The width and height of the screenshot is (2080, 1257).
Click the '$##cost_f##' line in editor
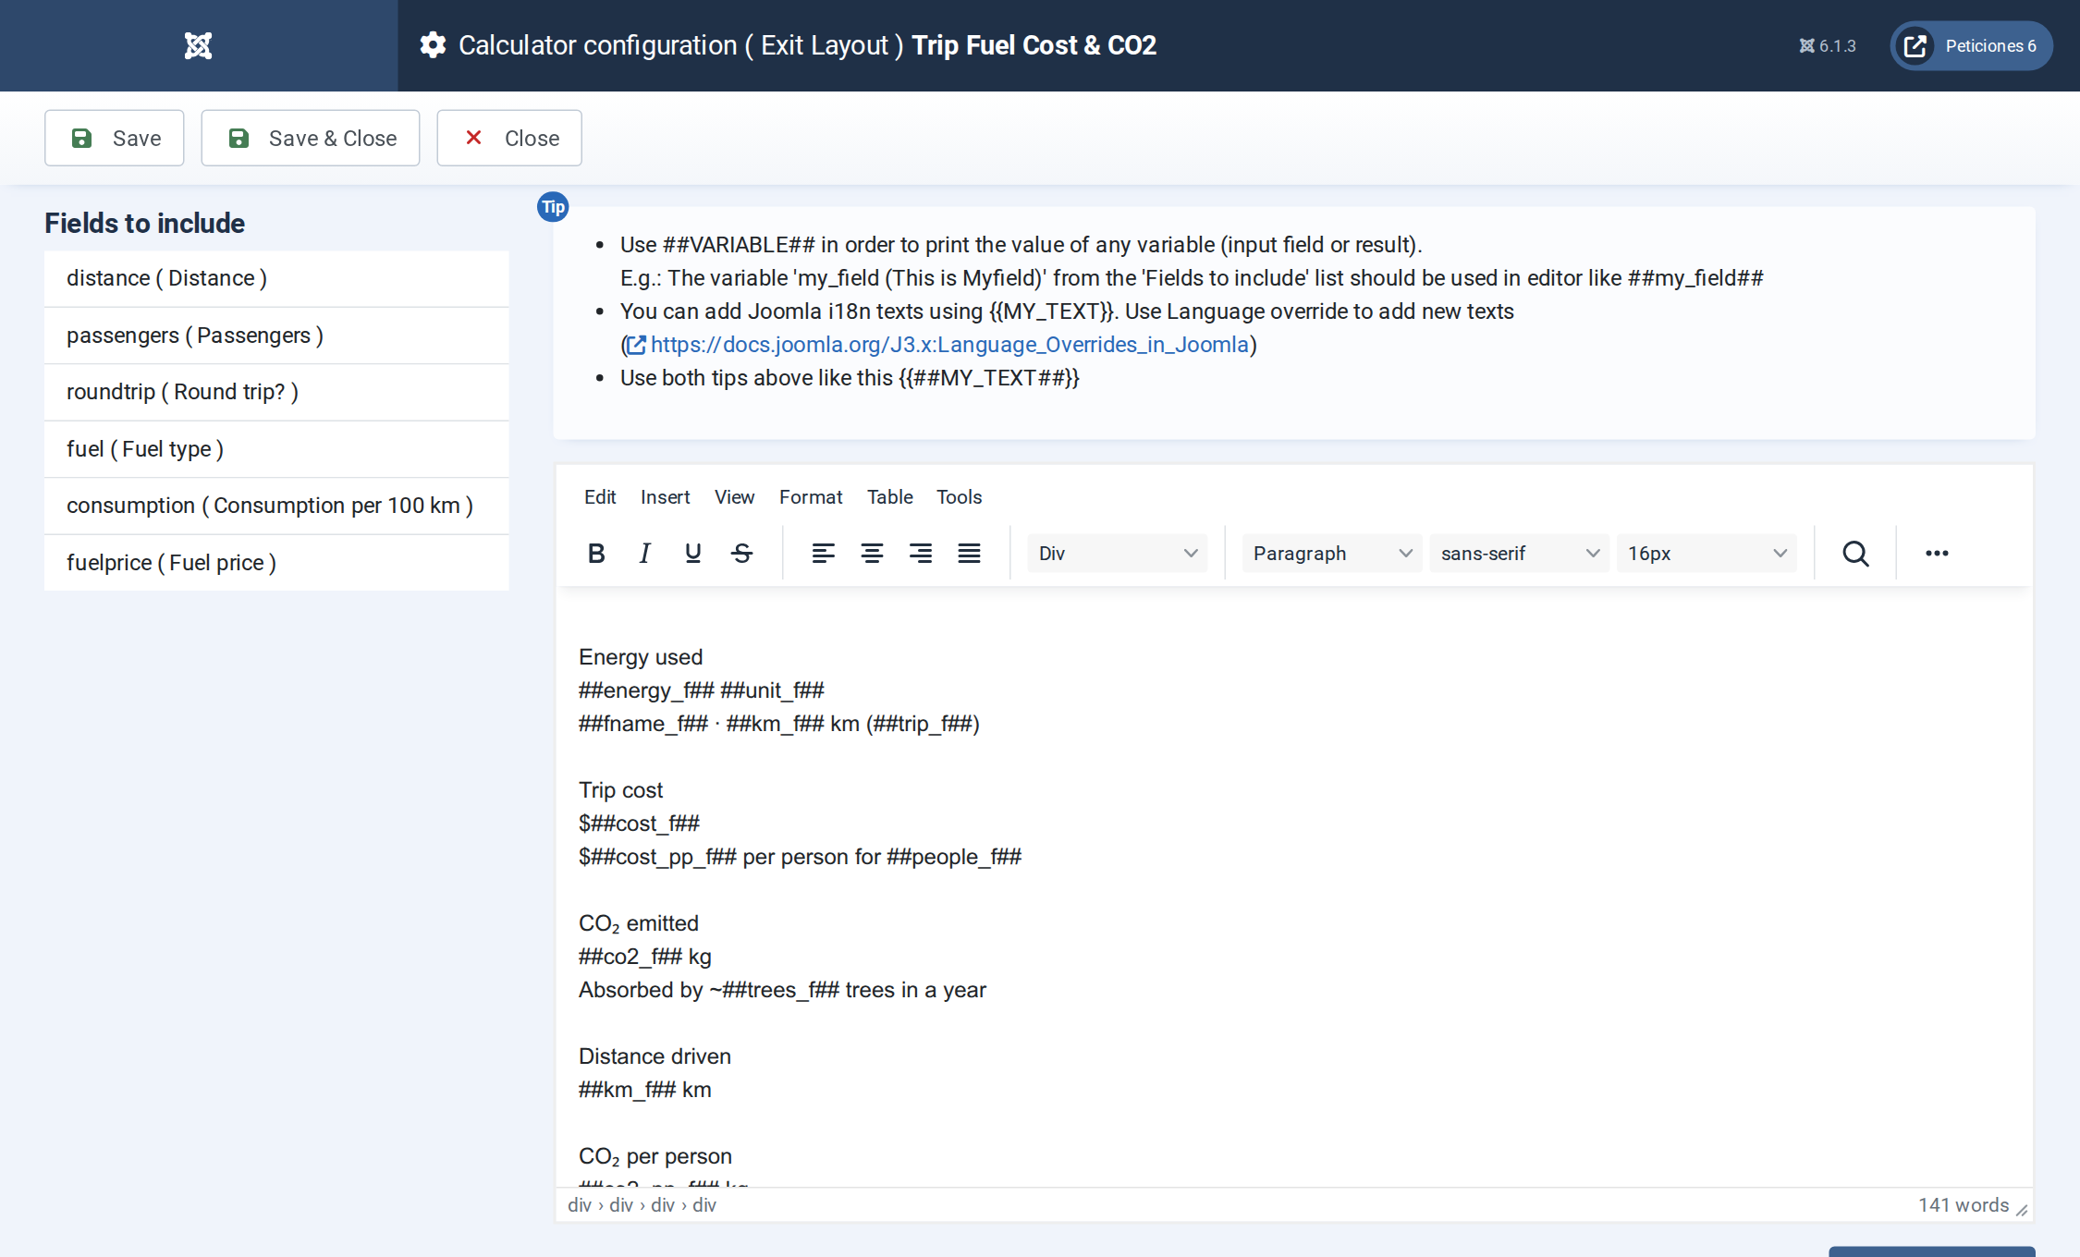coord(639,824)
